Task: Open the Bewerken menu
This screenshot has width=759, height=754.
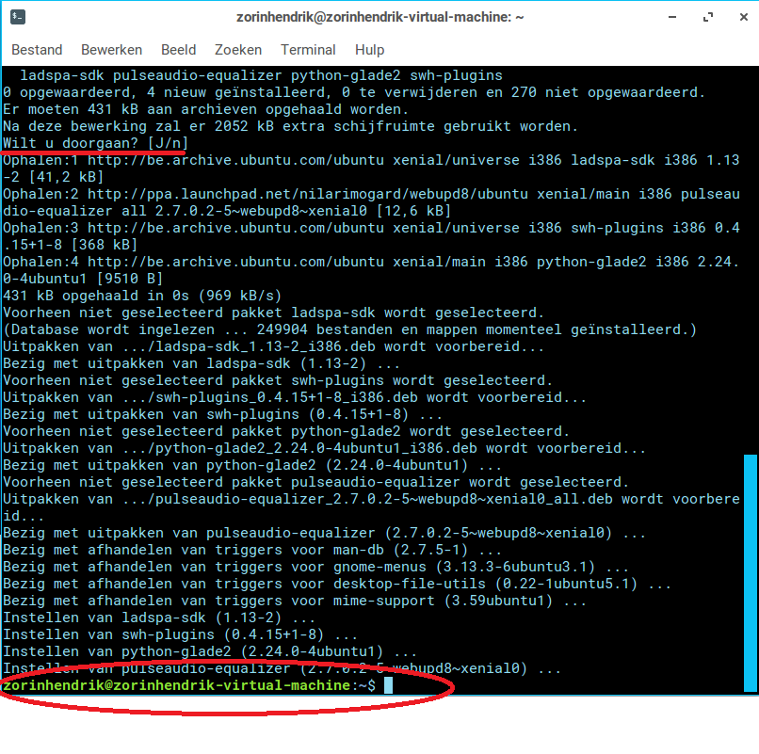Action: tap(111, 50)
